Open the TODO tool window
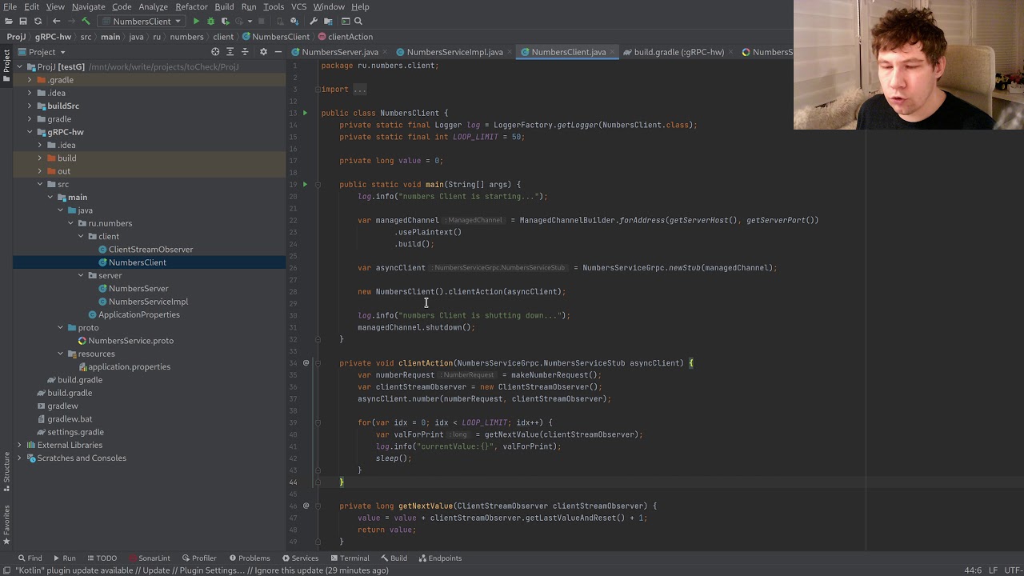Viewport: 1024px width, 576px height. pos(101,558)
